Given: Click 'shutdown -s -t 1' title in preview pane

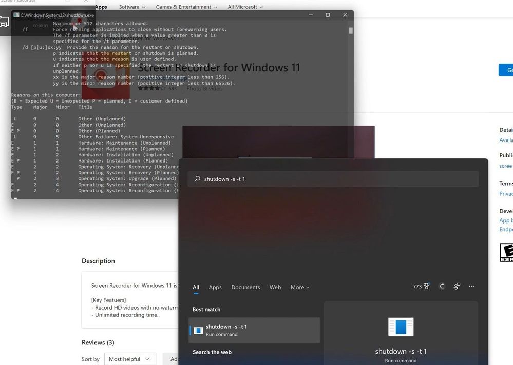Looking at the screenshot, I should (x=401, y=351).
